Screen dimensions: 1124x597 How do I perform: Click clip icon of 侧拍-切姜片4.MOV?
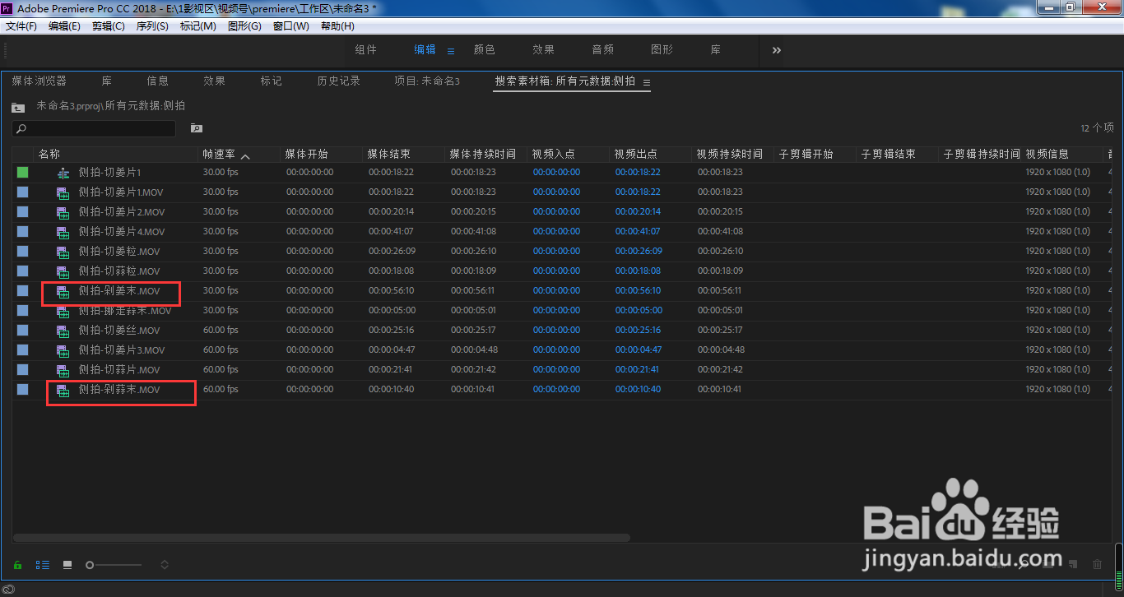[x=63, y=232]
